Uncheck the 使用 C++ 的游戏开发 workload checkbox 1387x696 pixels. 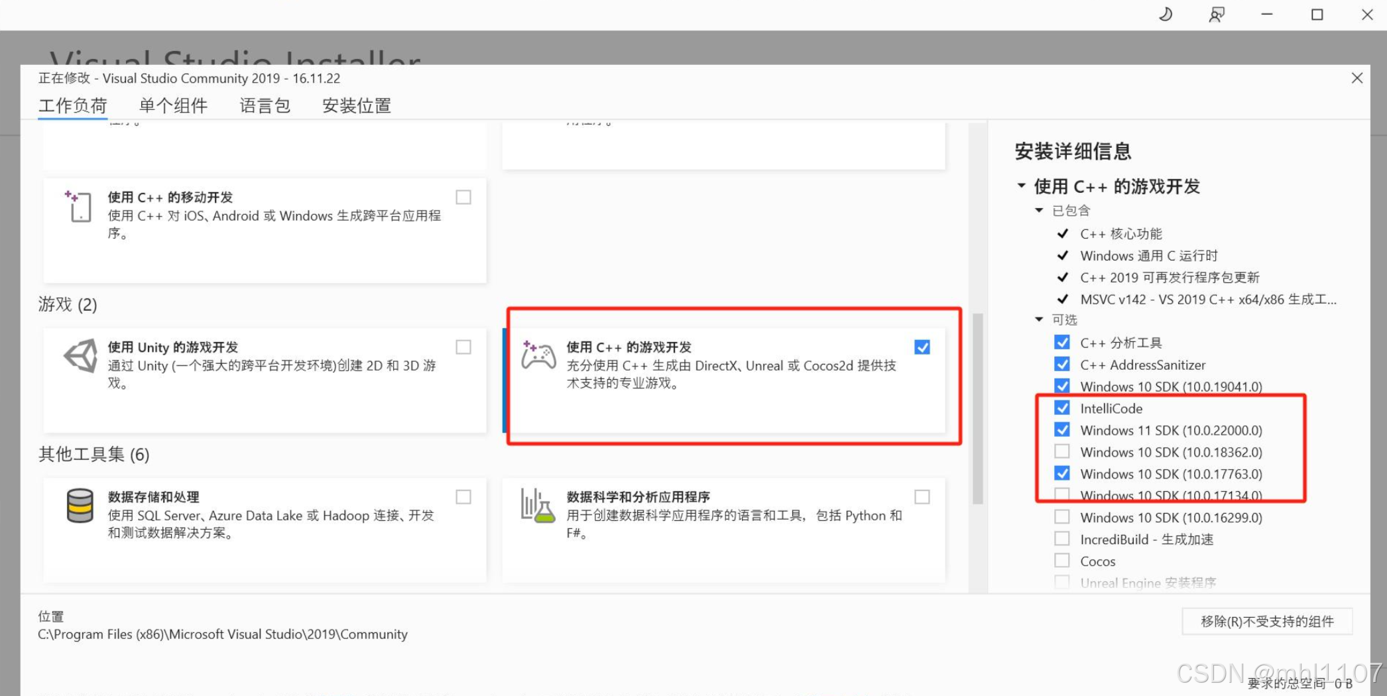(x=922, y=347)
